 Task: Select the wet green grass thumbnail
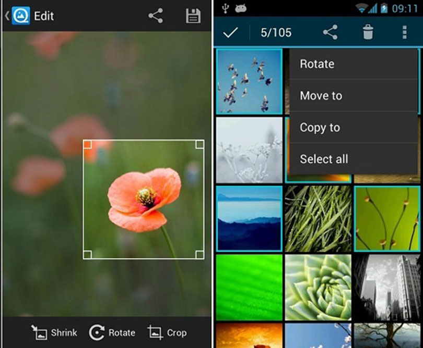tap(318, 219)
